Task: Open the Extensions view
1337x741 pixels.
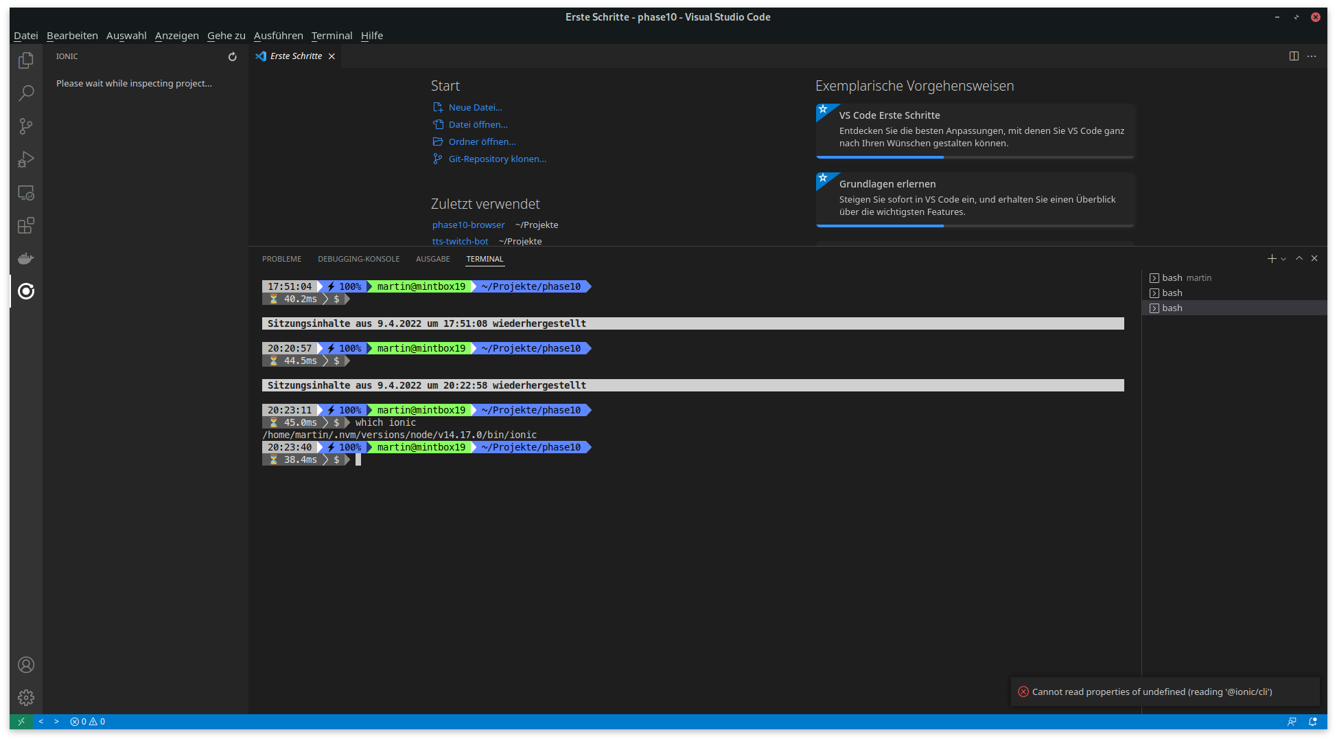Action: (25, 225)
